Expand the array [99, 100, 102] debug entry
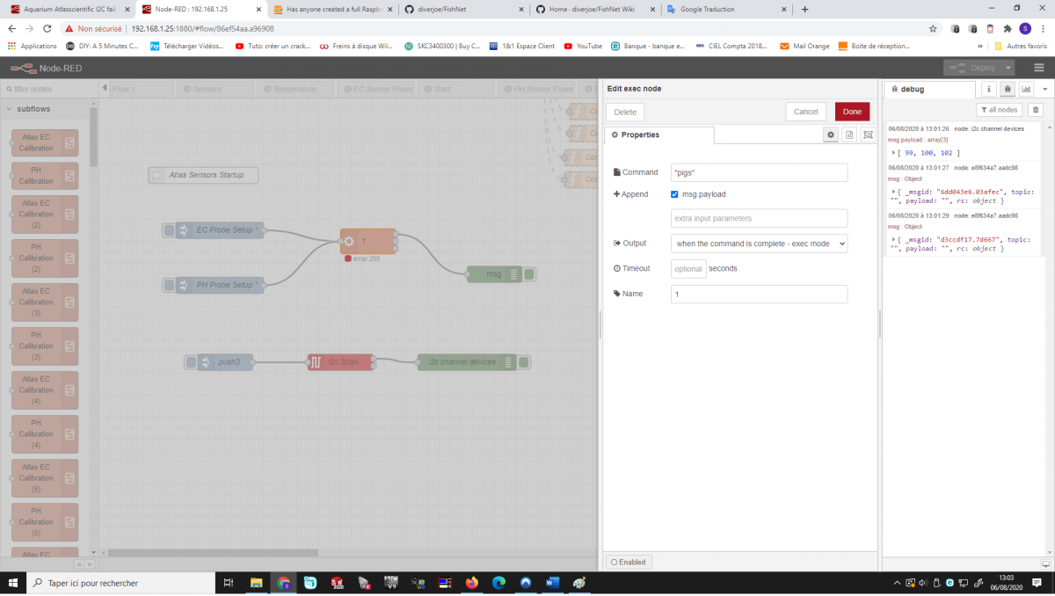The width and height of the screenshot is (1055, 596). click(x=894, y=153)
